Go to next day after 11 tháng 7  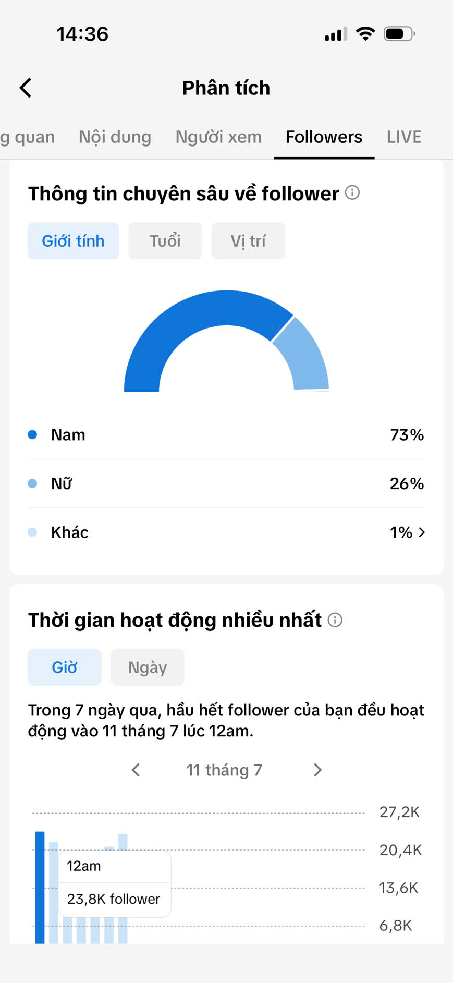point(317,770)
